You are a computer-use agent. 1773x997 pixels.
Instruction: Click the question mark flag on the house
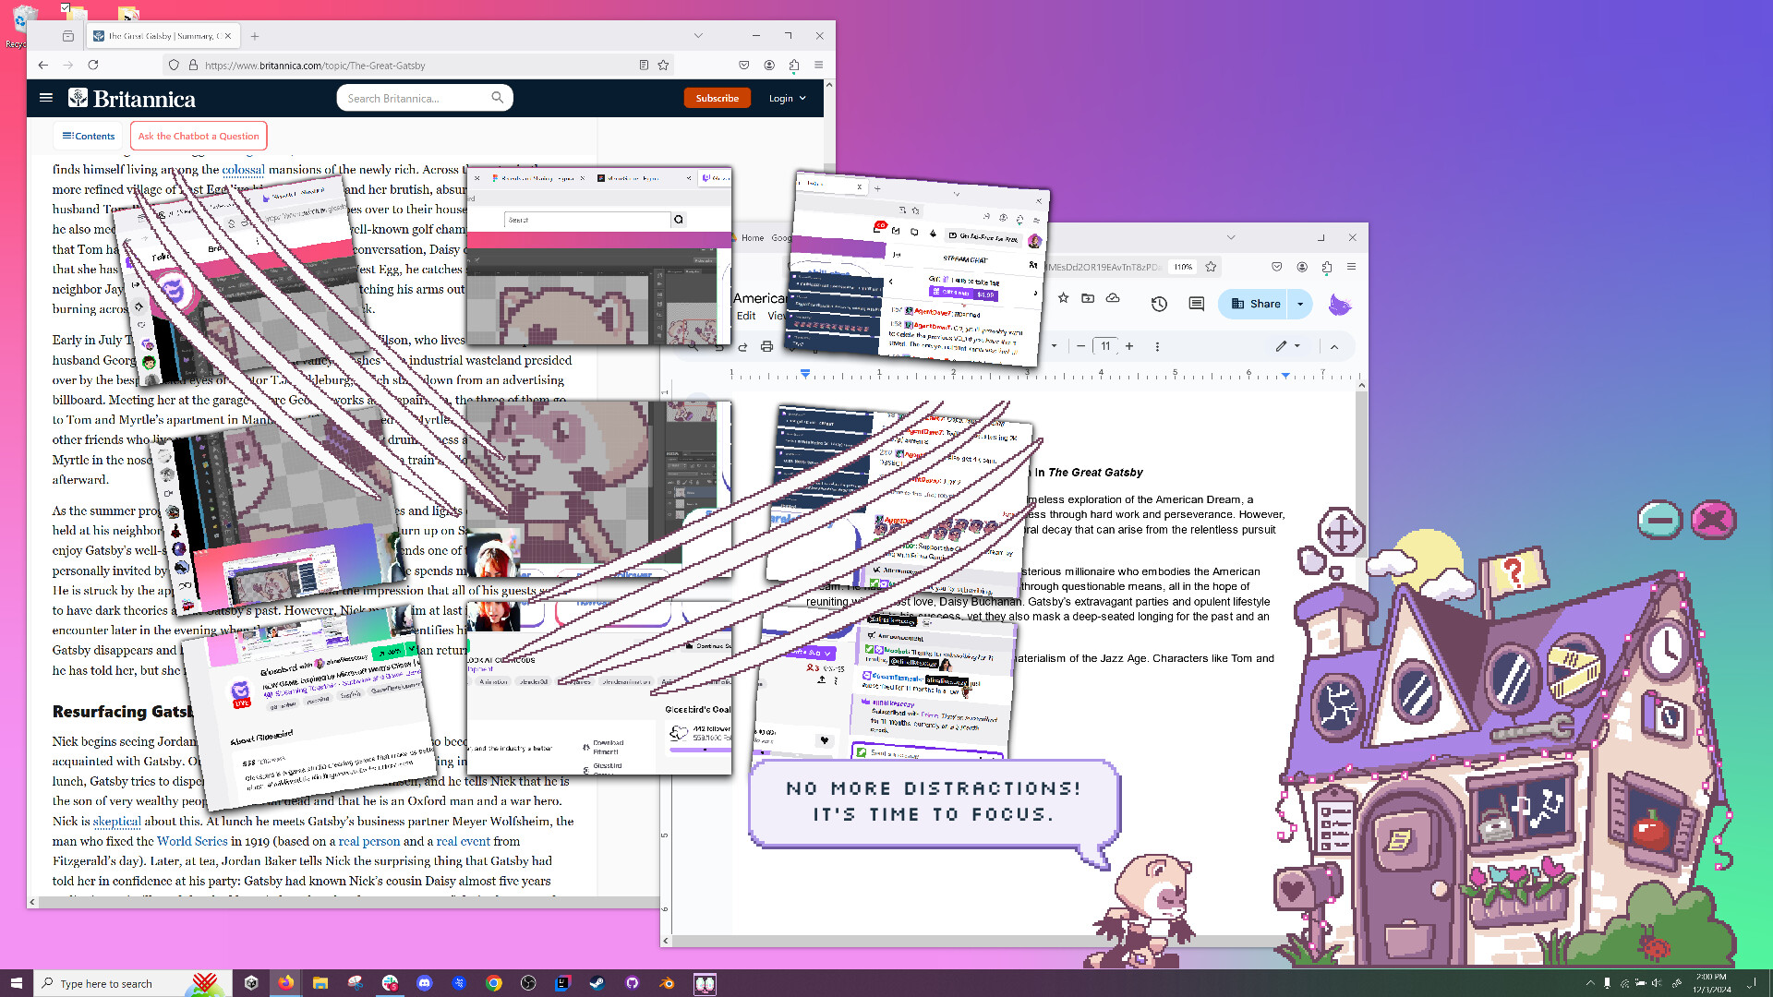pos(1514,572)
